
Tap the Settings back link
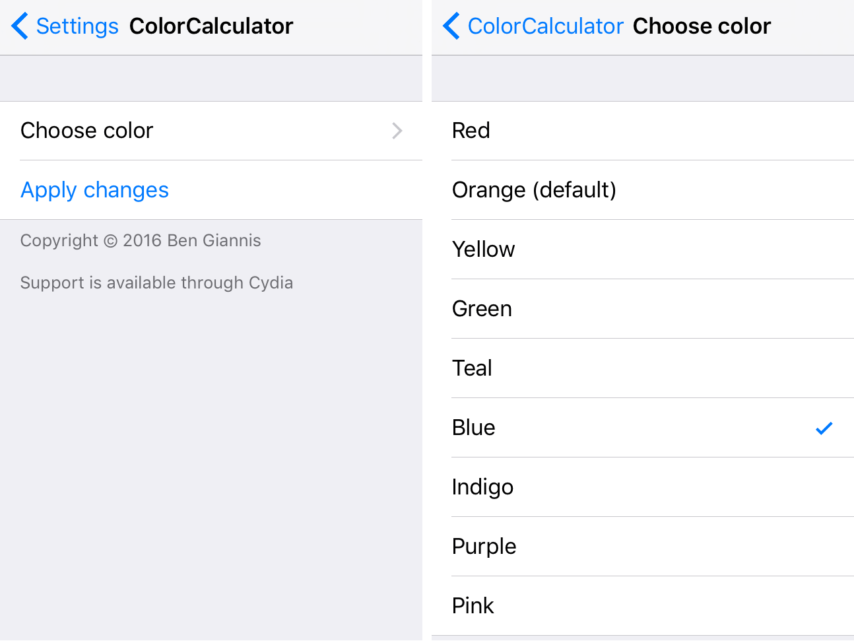pyautogui.click(x=77, y=26)
